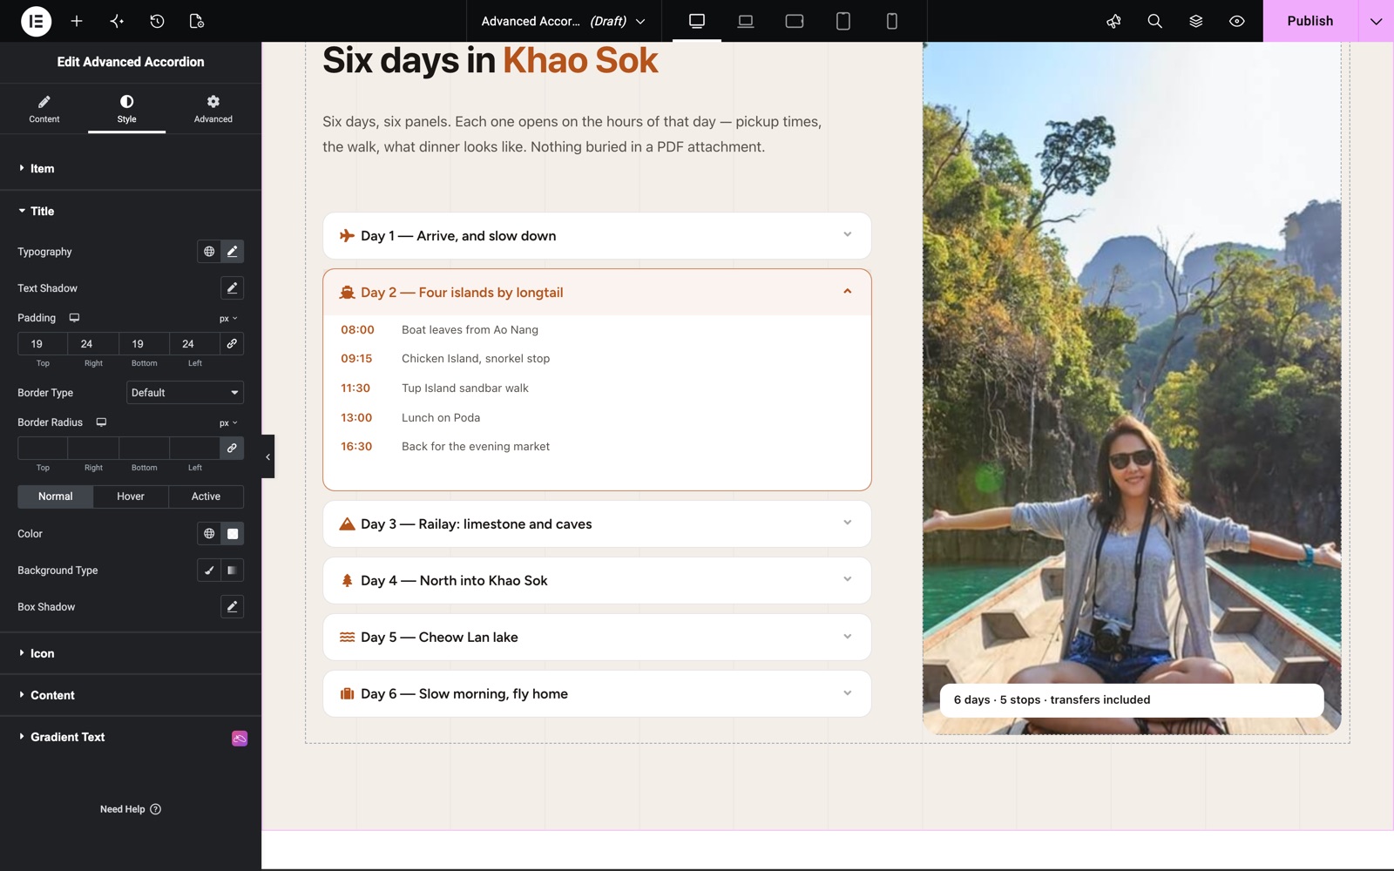Open the Finder search icon

click(x=1154, y=21)
